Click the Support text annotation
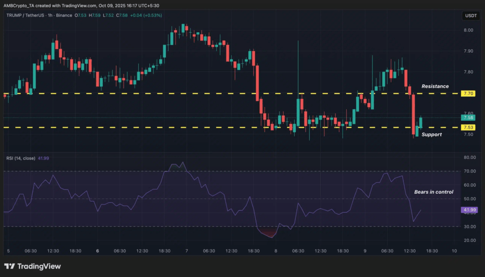This screenshot has width=485, height=277. (x=432, y=135)
